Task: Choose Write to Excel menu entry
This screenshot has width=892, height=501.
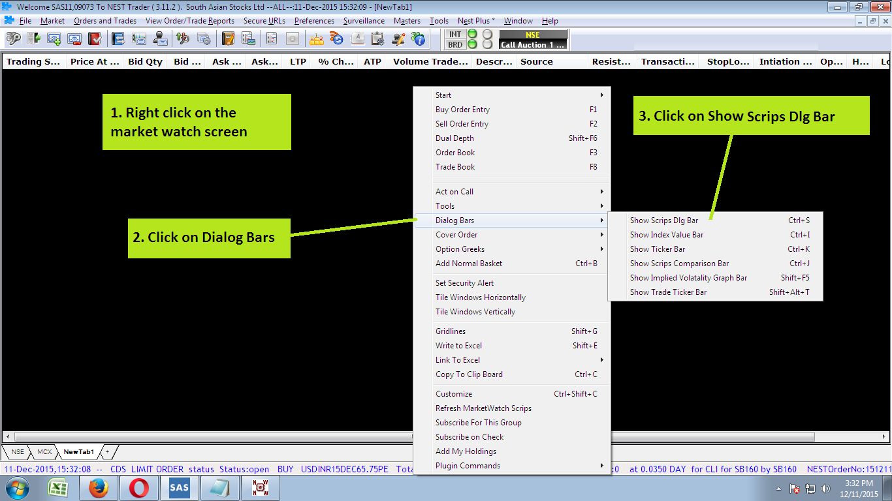Action: click(513, 346)
